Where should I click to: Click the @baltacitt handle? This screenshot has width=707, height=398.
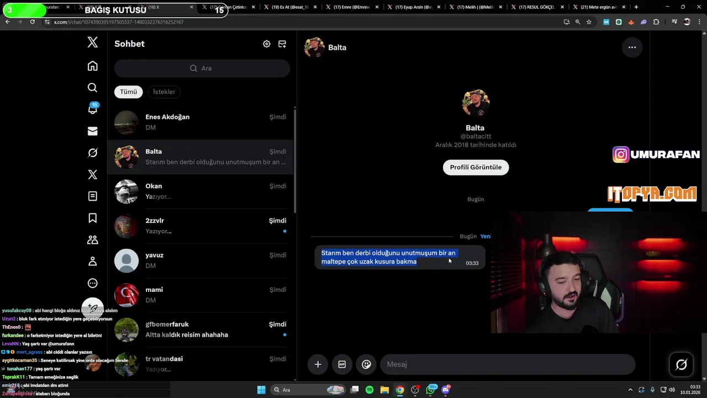click(476, 136)
